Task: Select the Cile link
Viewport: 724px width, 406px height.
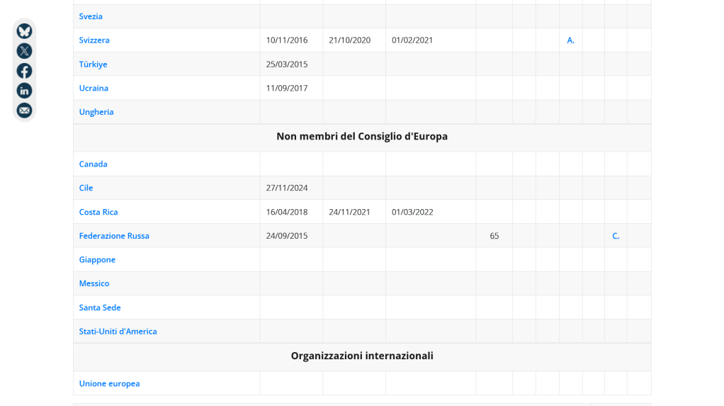Action: coord(86,188)
